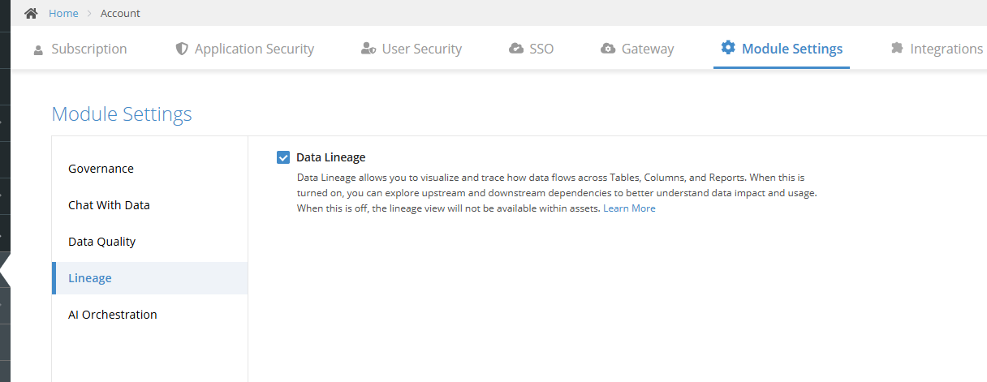Viewport: 987px width, 382px height.
Task: Uncheck the Data Lineage checkbox
Action: click(x=283, y=157)
